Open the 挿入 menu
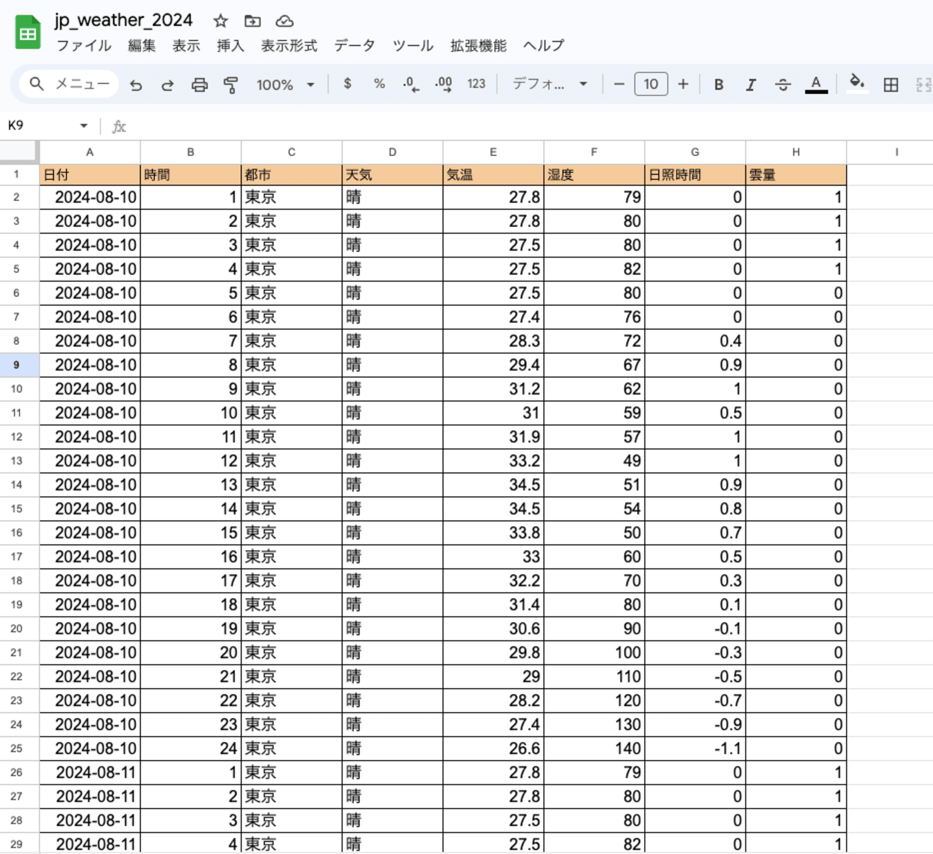 point(230,45)
